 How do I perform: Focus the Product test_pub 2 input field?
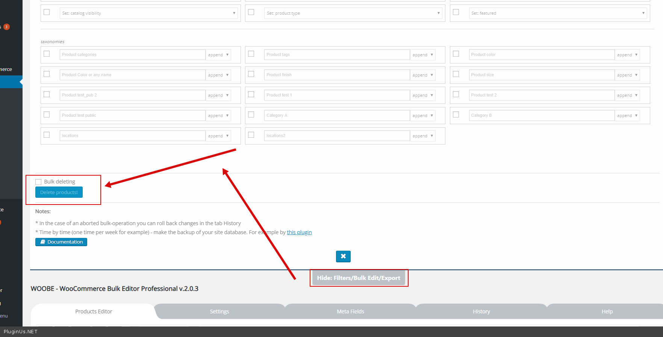(133, 95)
